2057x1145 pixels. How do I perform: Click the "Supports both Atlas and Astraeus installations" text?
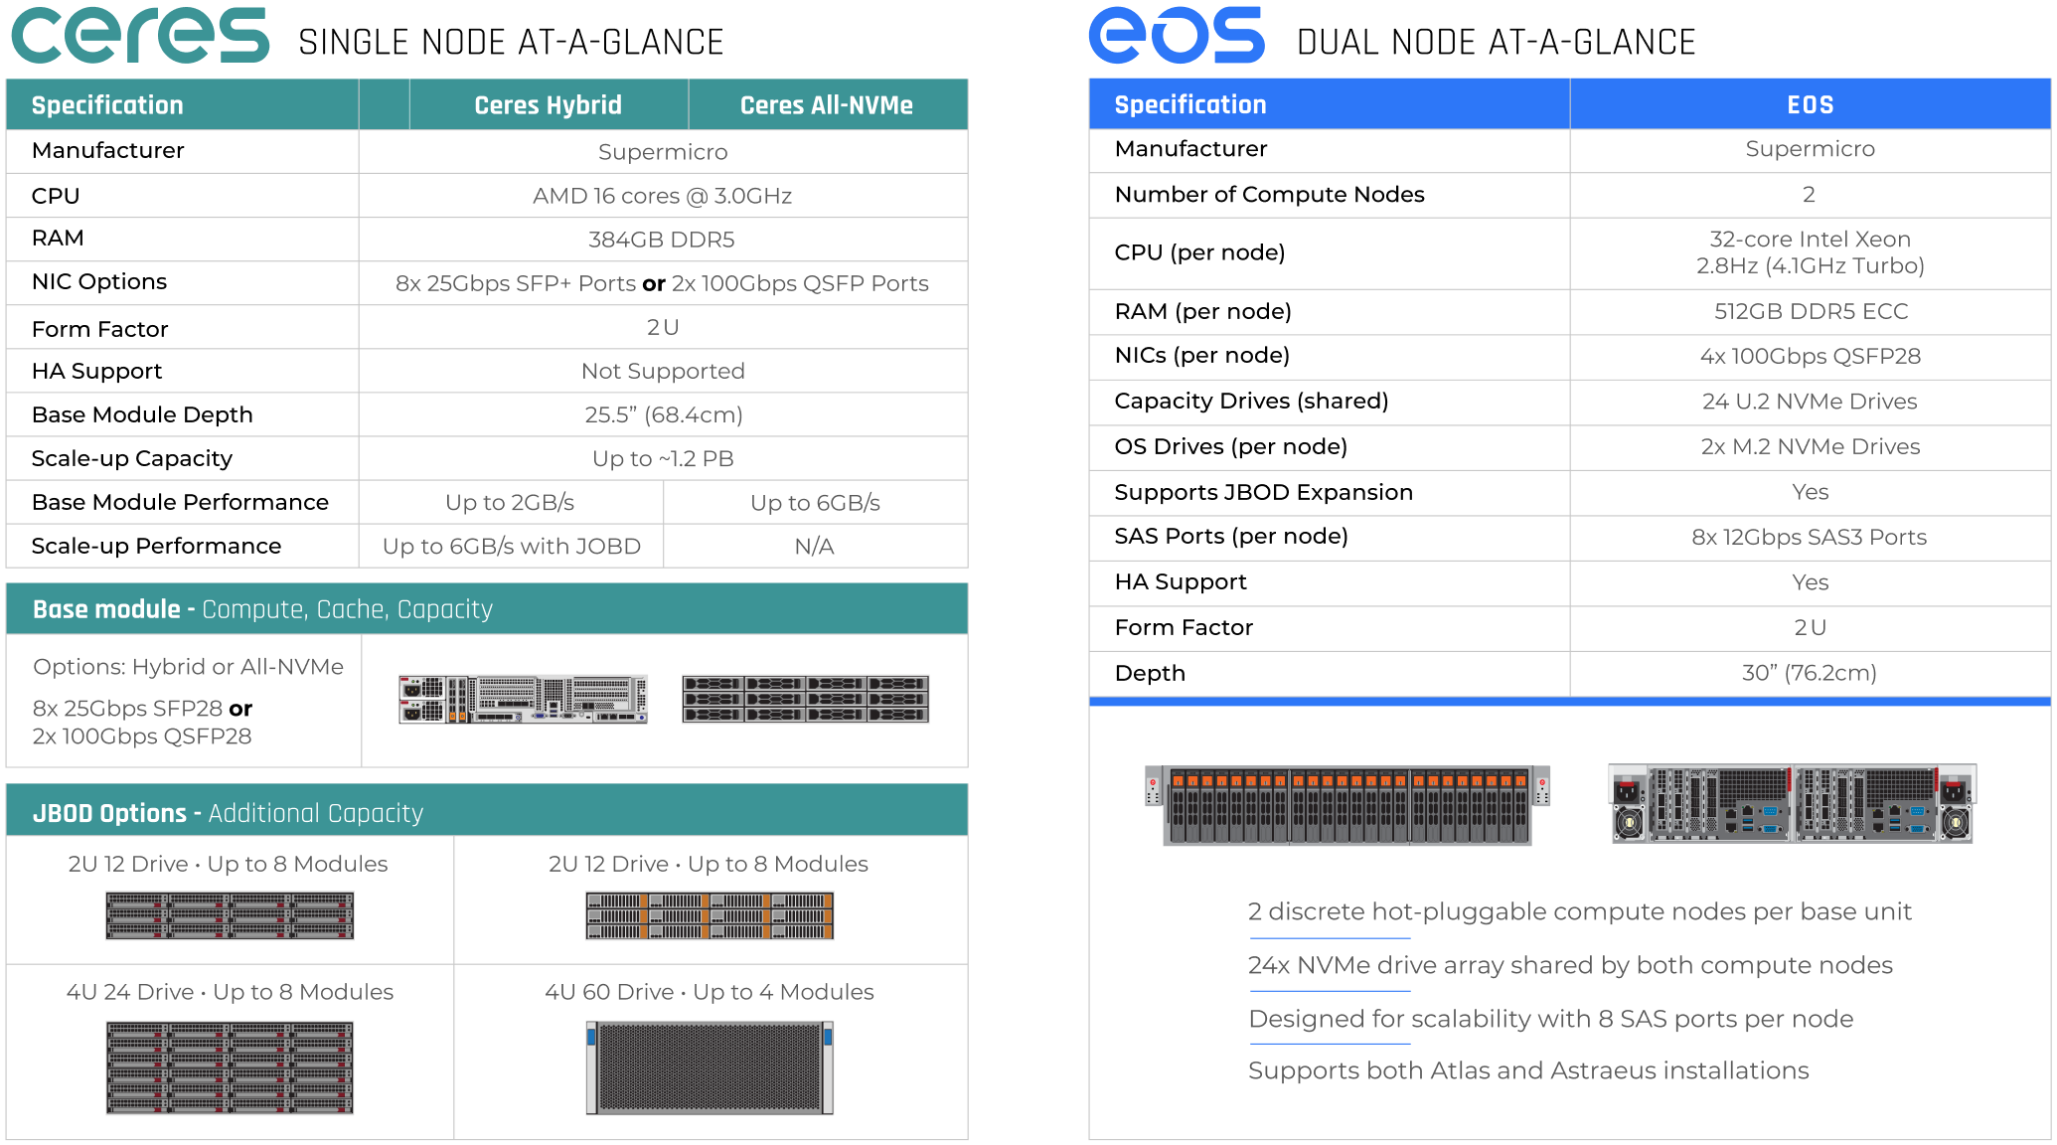click(1527, 1070)
